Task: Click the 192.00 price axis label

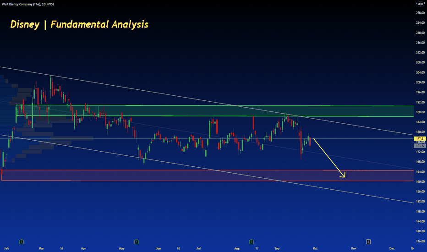Action: (420, 102)
